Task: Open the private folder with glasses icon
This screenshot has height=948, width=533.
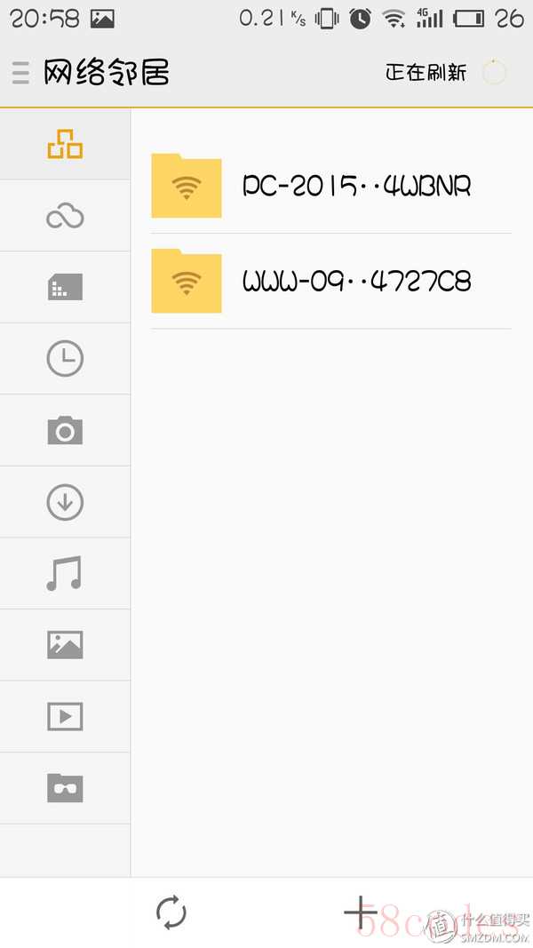Action: [65, 788]
